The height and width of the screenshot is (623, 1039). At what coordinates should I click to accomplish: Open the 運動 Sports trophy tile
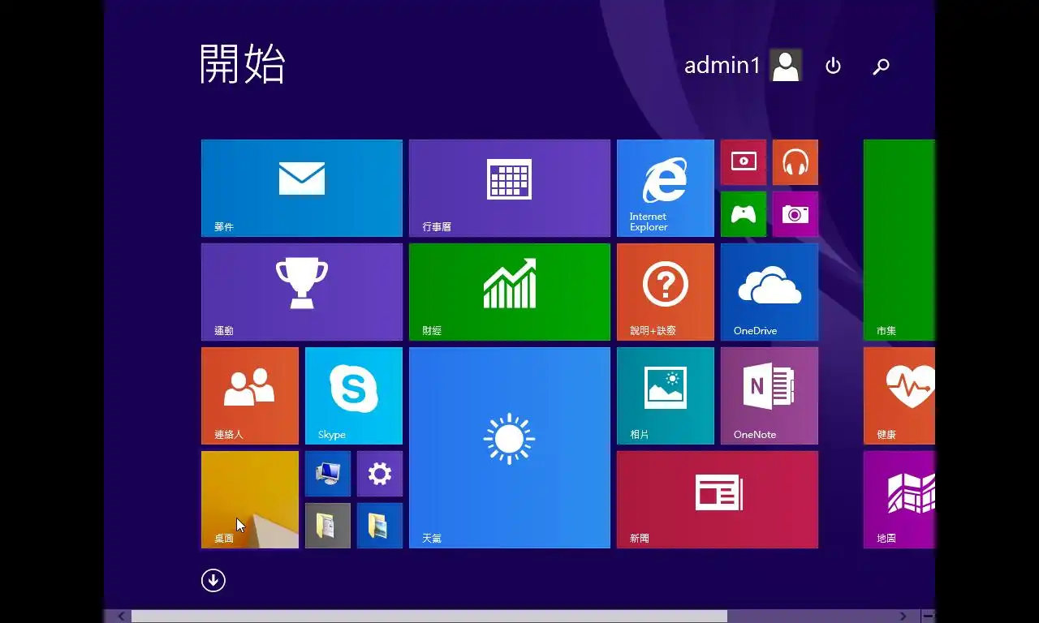pyautogui.click(x=302, y=292)
